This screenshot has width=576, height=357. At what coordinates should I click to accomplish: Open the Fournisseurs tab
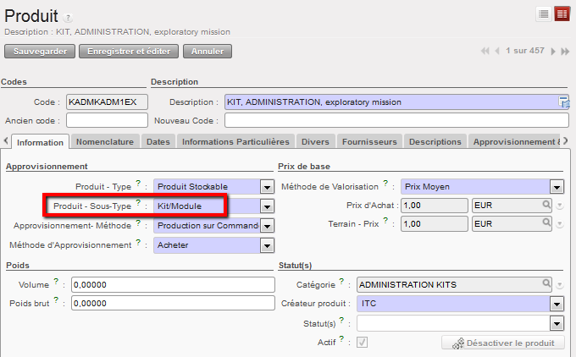369,141
